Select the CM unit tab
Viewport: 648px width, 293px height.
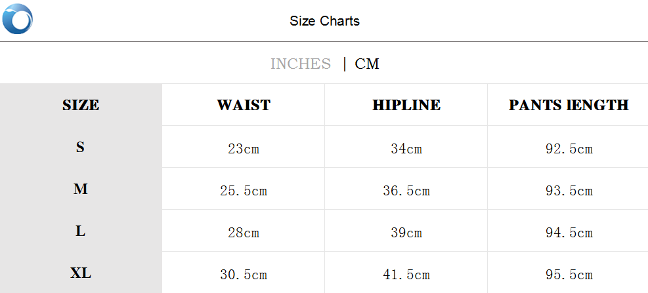pos(367,64)
